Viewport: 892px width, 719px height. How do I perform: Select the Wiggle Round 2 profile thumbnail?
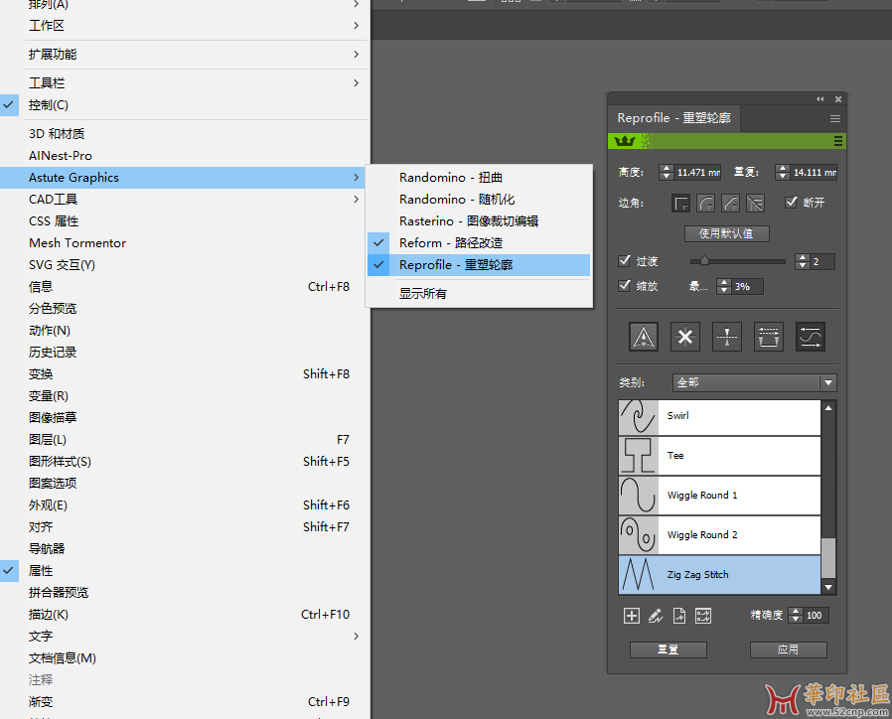(639, 535)
